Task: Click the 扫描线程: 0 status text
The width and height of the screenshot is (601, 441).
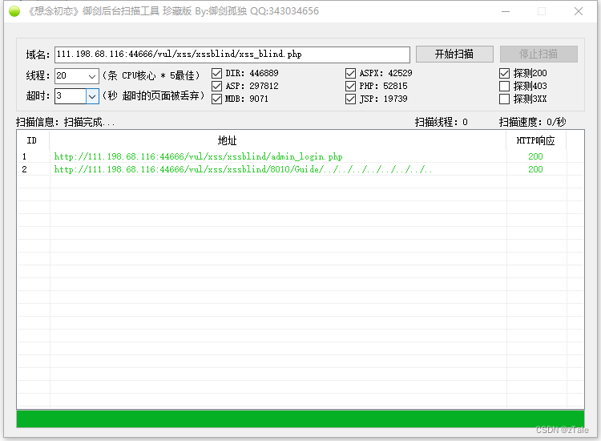Action: click(442, 123)
